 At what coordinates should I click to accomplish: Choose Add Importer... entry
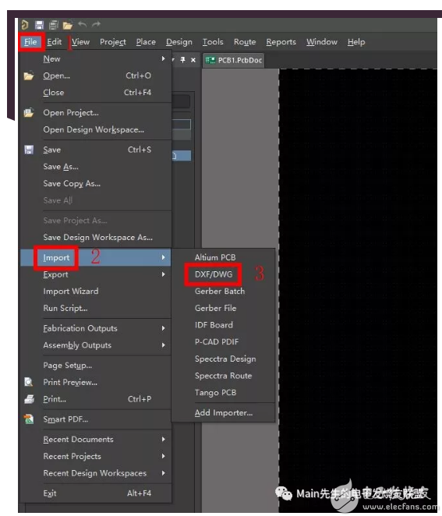223,412
